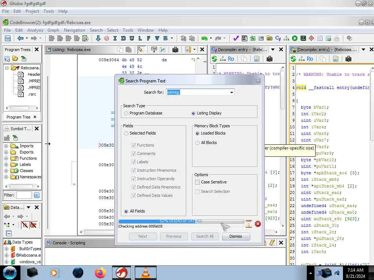Click the Ro icon in second Decompile panel
The width and height of the screenshot is (374, 280).
310,59
